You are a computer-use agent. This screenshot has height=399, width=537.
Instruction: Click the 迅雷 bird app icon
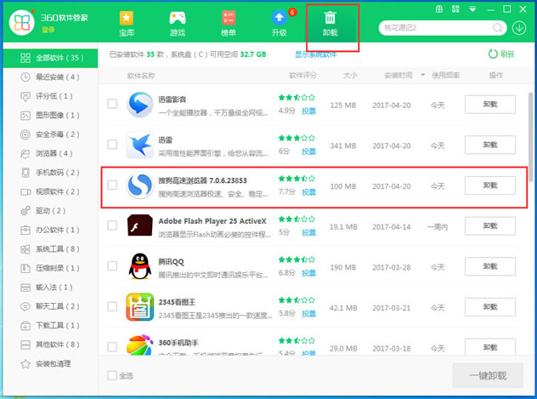point(139,145)
